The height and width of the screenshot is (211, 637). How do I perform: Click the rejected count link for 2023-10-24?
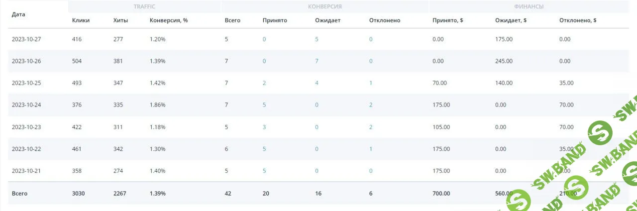[x=371, y=105]
